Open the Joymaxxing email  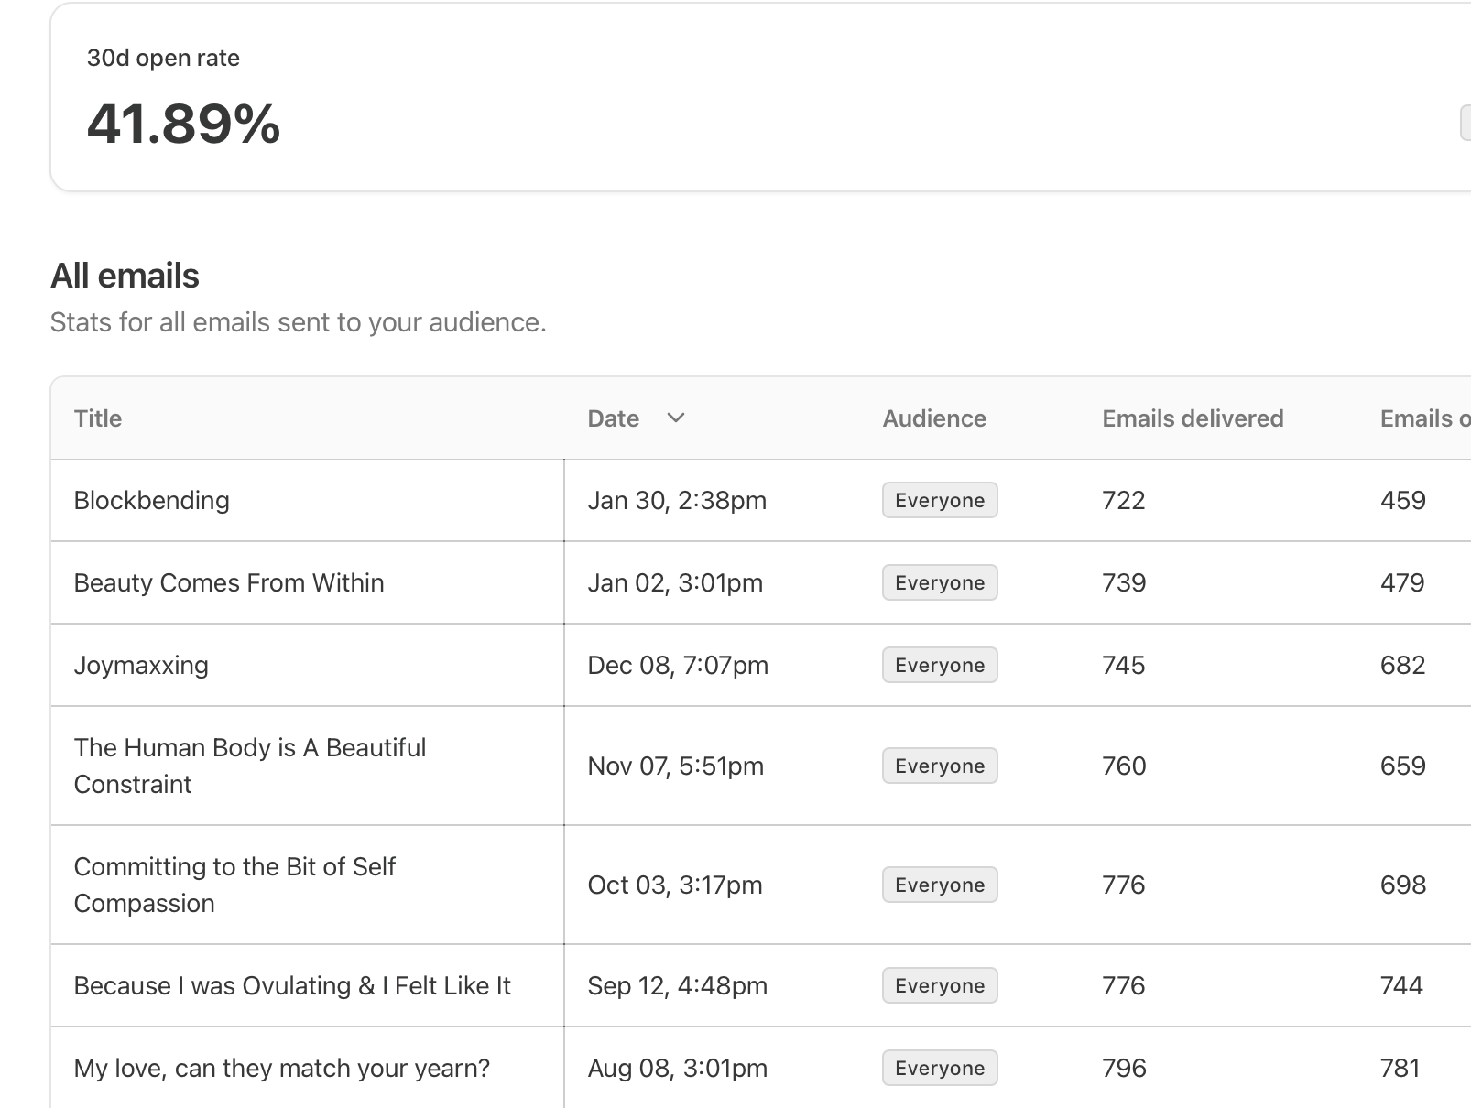(x=141, y=666)
